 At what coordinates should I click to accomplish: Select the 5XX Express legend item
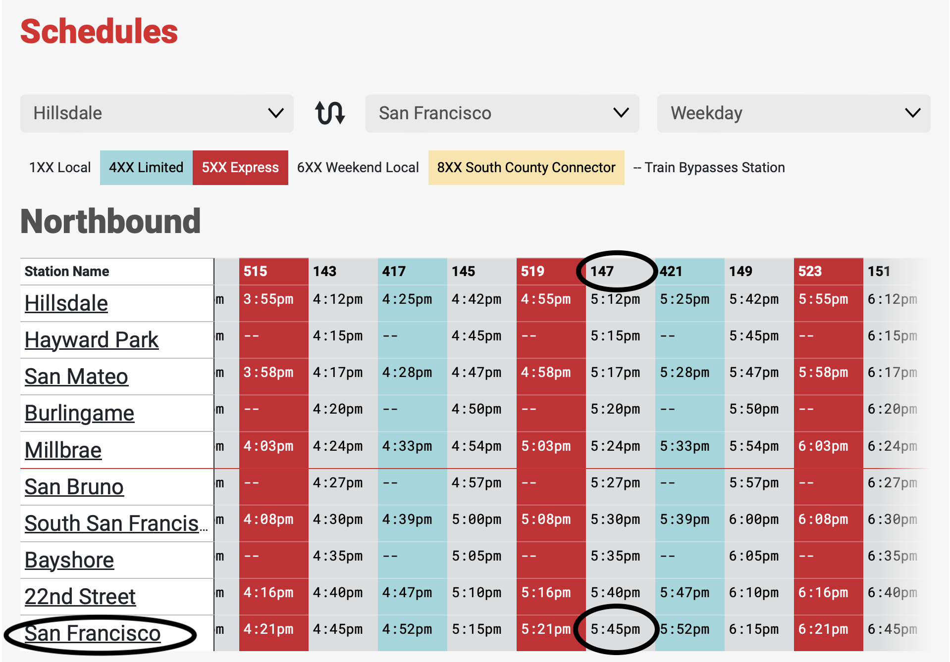click(x=240, y=168)
